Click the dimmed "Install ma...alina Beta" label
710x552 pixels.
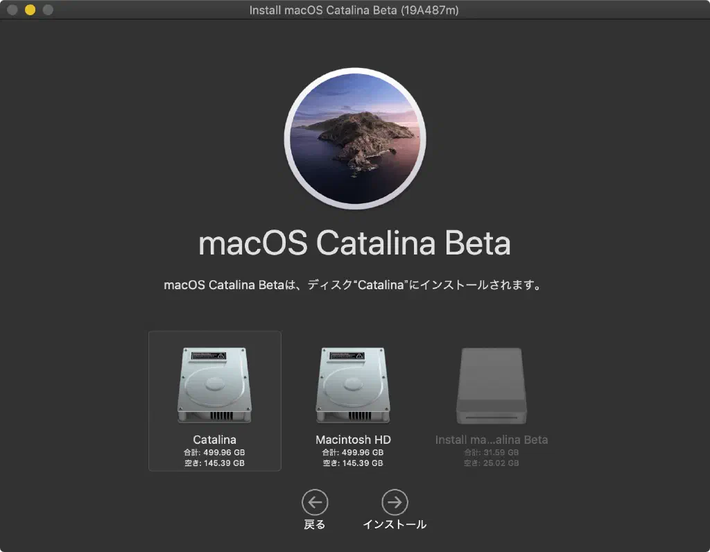tap(491, 440)
